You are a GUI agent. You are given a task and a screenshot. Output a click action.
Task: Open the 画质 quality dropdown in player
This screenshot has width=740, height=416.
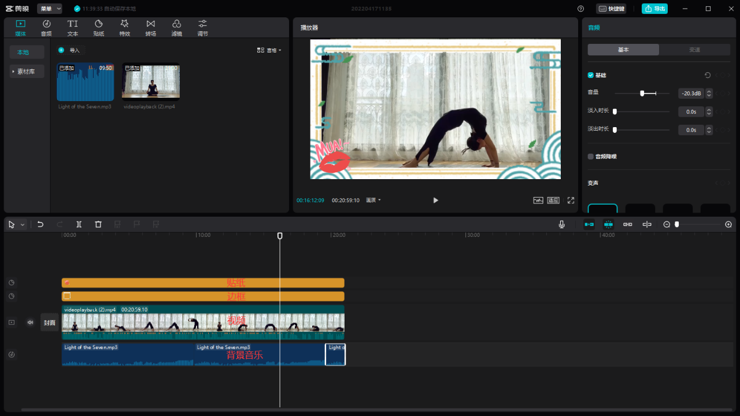tap(373, 200)
